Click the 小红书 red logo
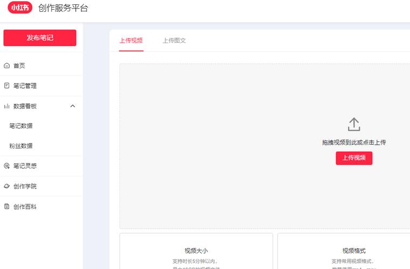 20,8
